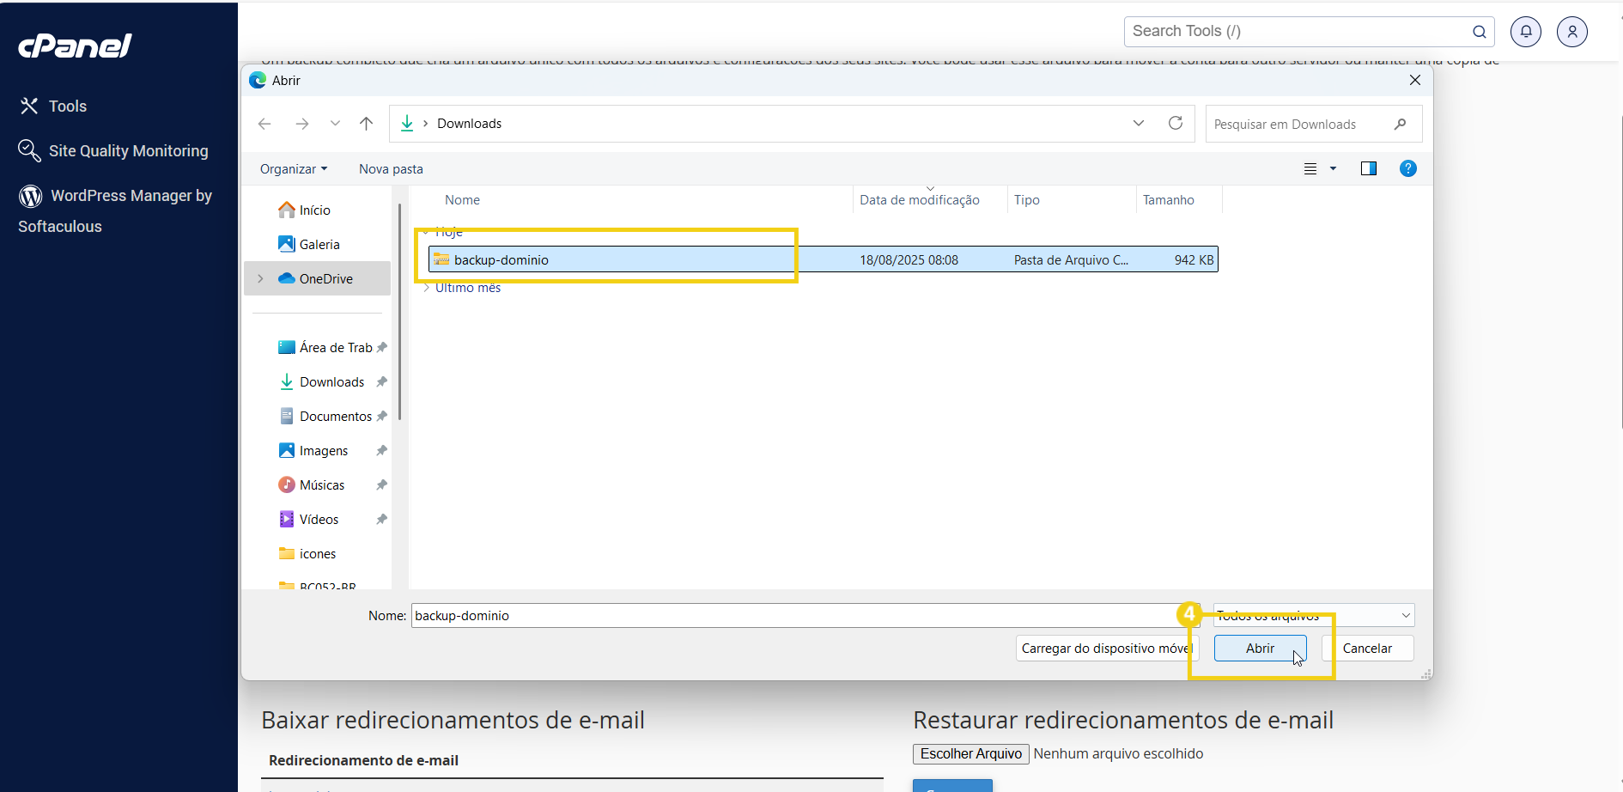Select OneDrive in the navigation pane

coord(316,278)
